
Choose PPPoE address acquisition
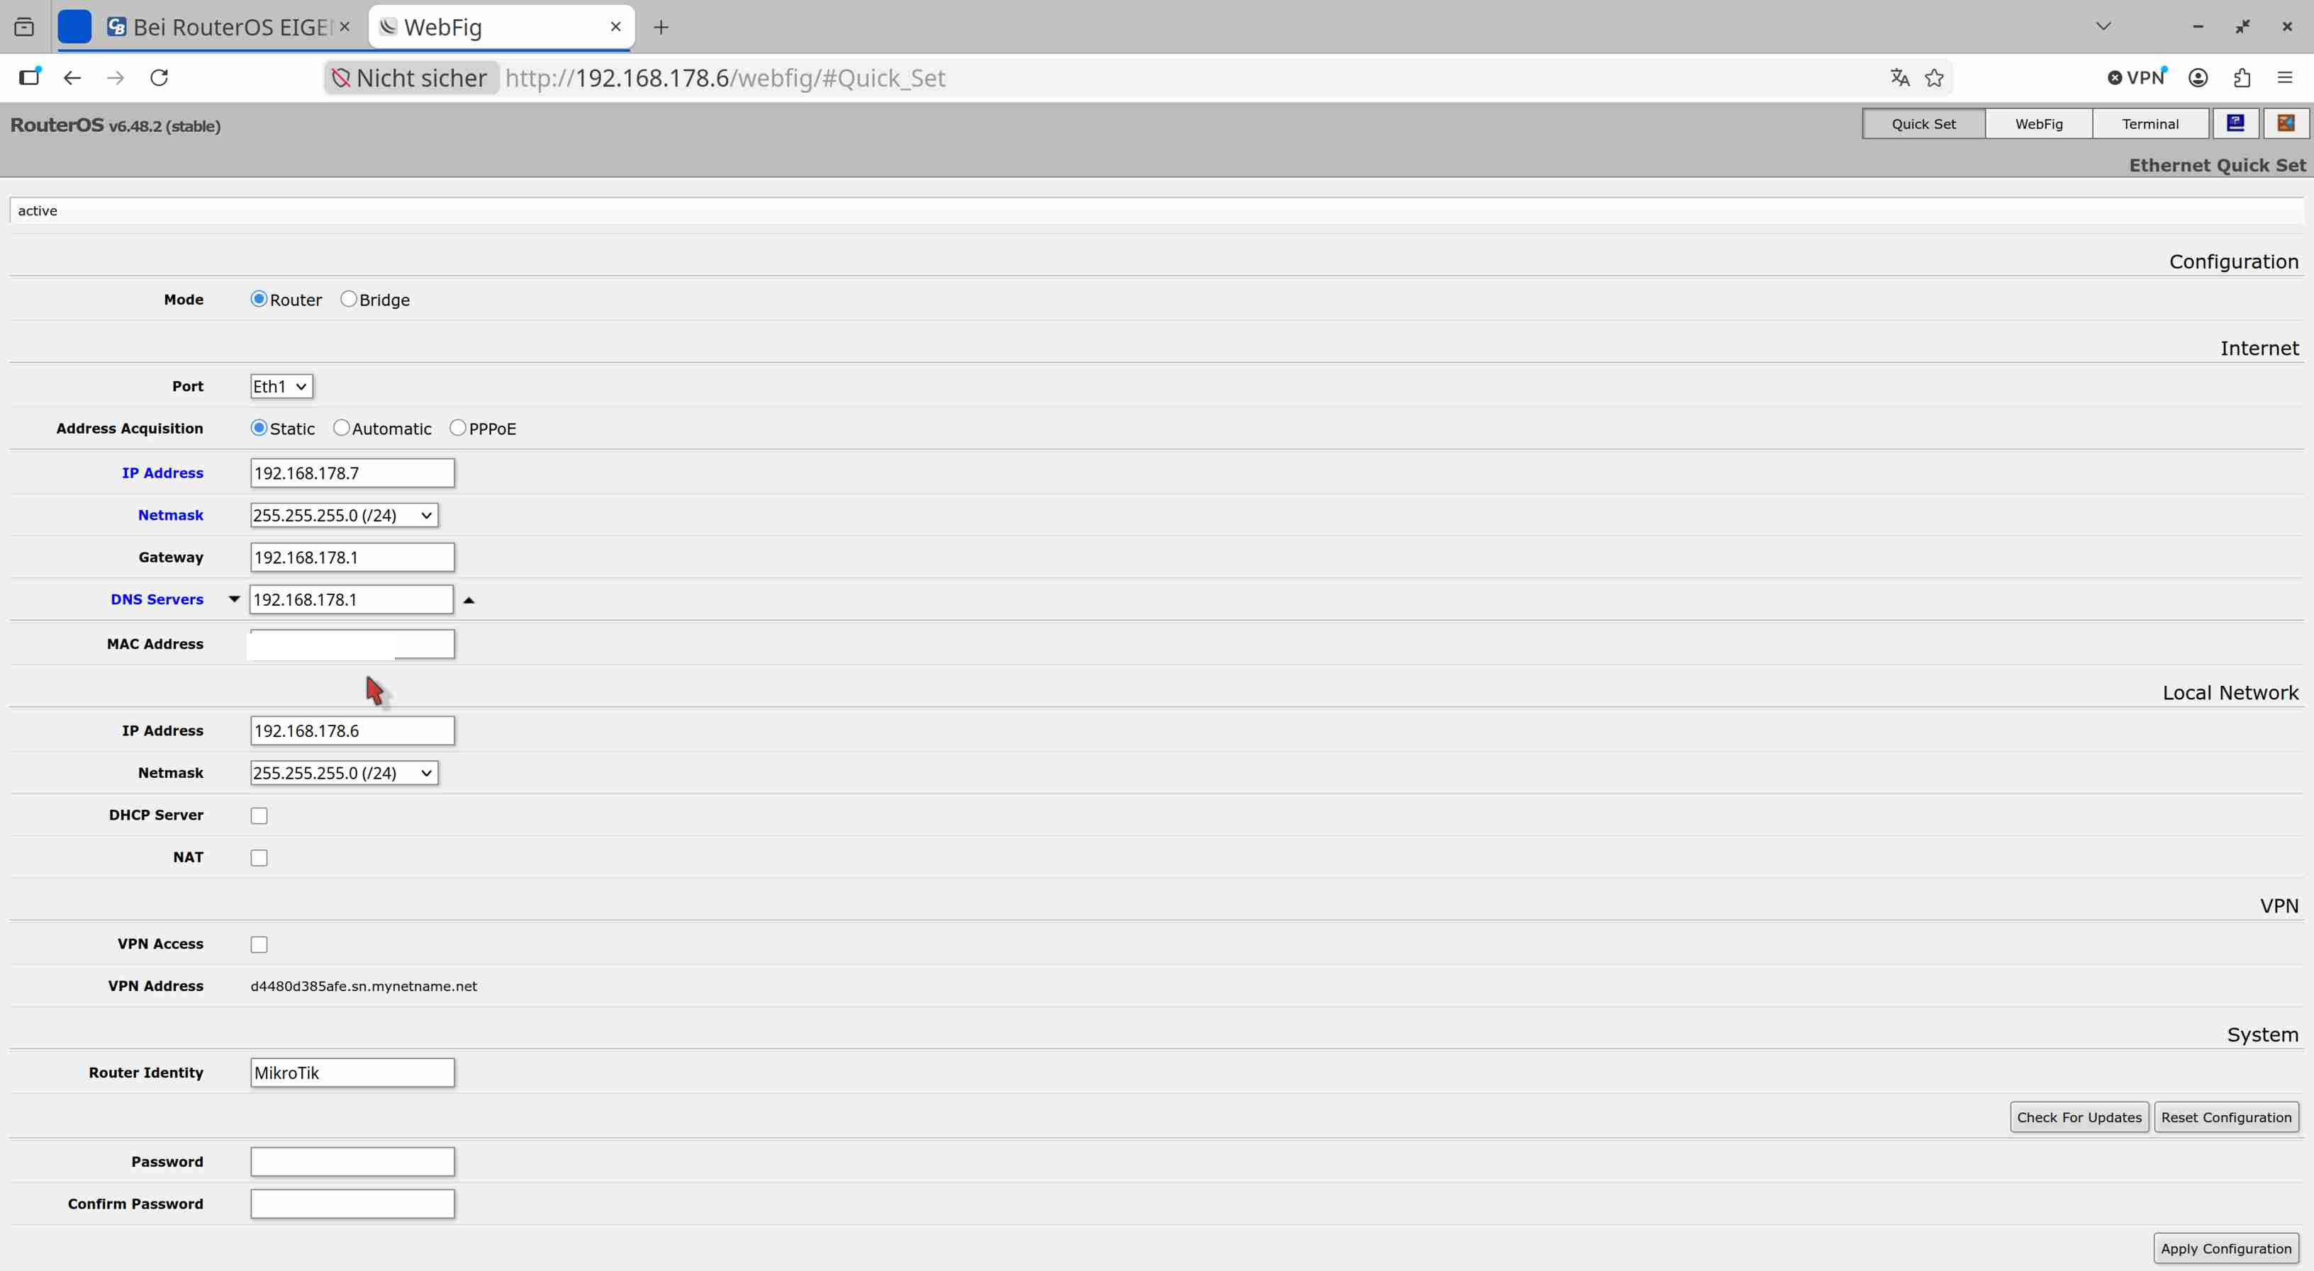[x=458, y=428]
